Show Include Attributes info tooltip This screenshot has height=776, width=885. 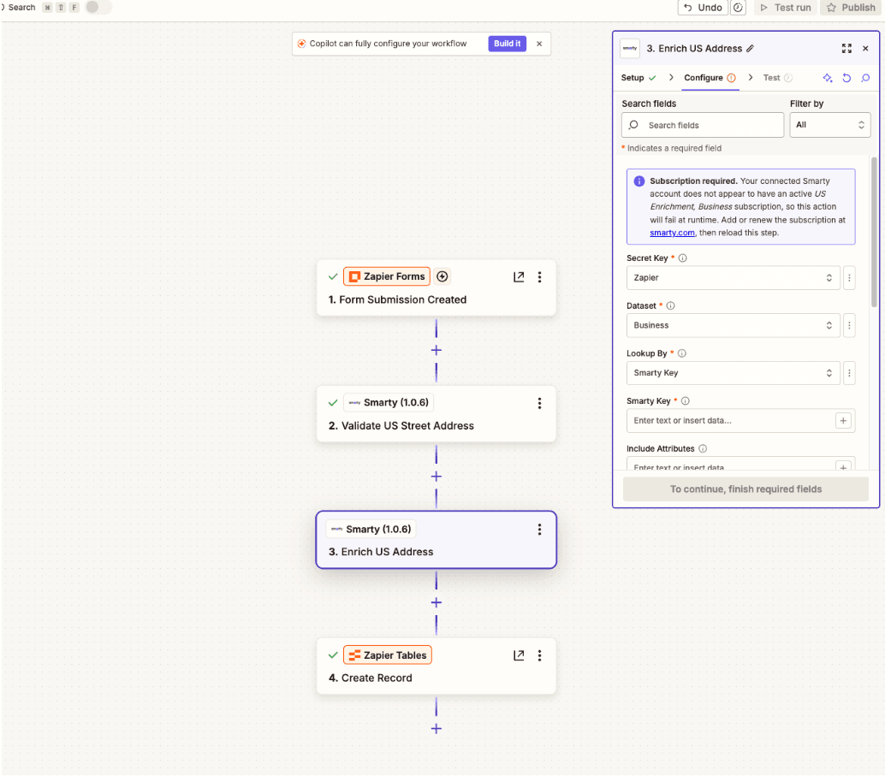tap(703, 448)
